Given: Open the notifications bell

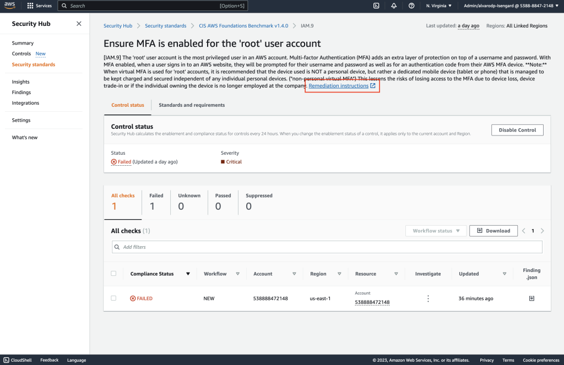Looking at the screenshot, I should pos(394,6).
